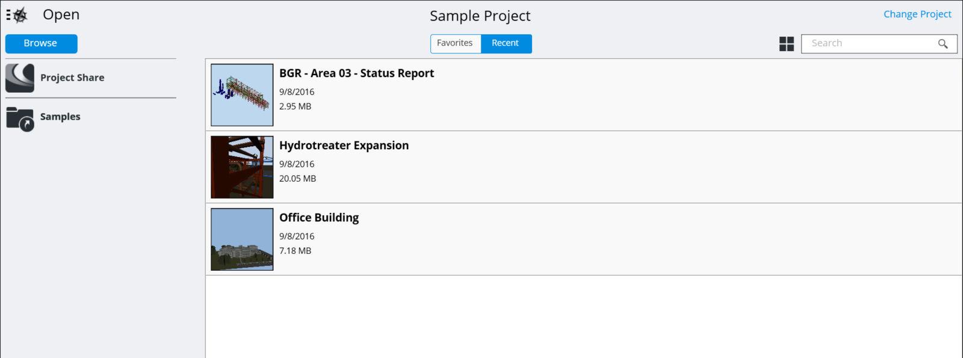Viewport: 963px width, 358px height.
Task: Select the Recent tab
Action: pyautogui.click(x=506, y=43)
